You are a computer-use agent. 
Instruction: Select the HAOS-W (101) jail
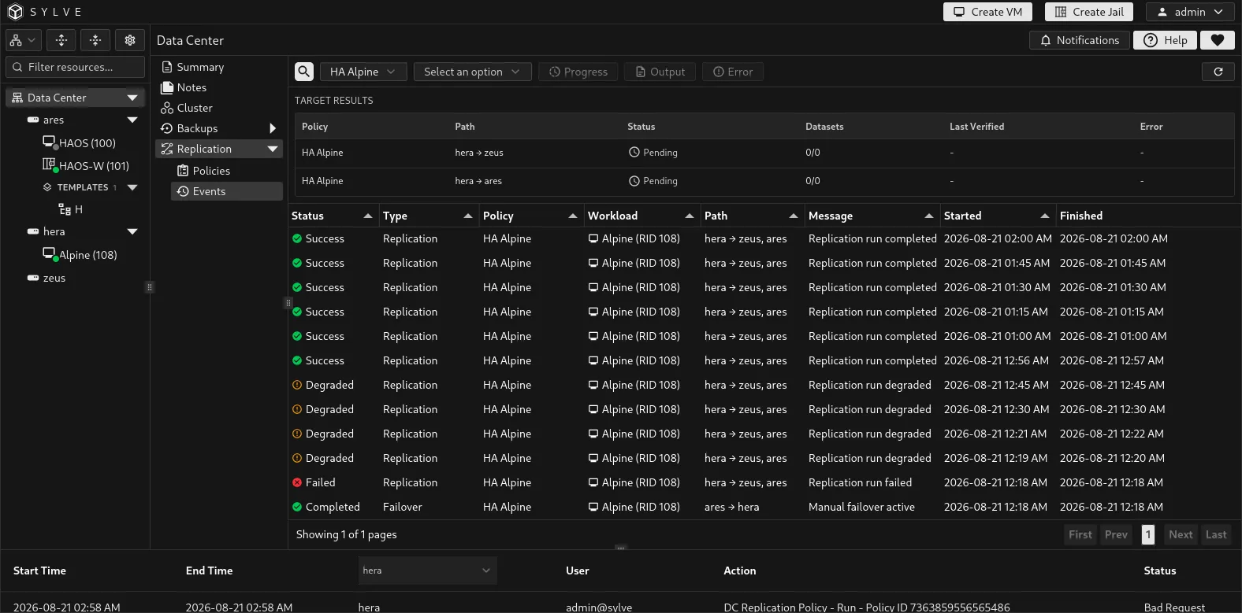[86, 166]
